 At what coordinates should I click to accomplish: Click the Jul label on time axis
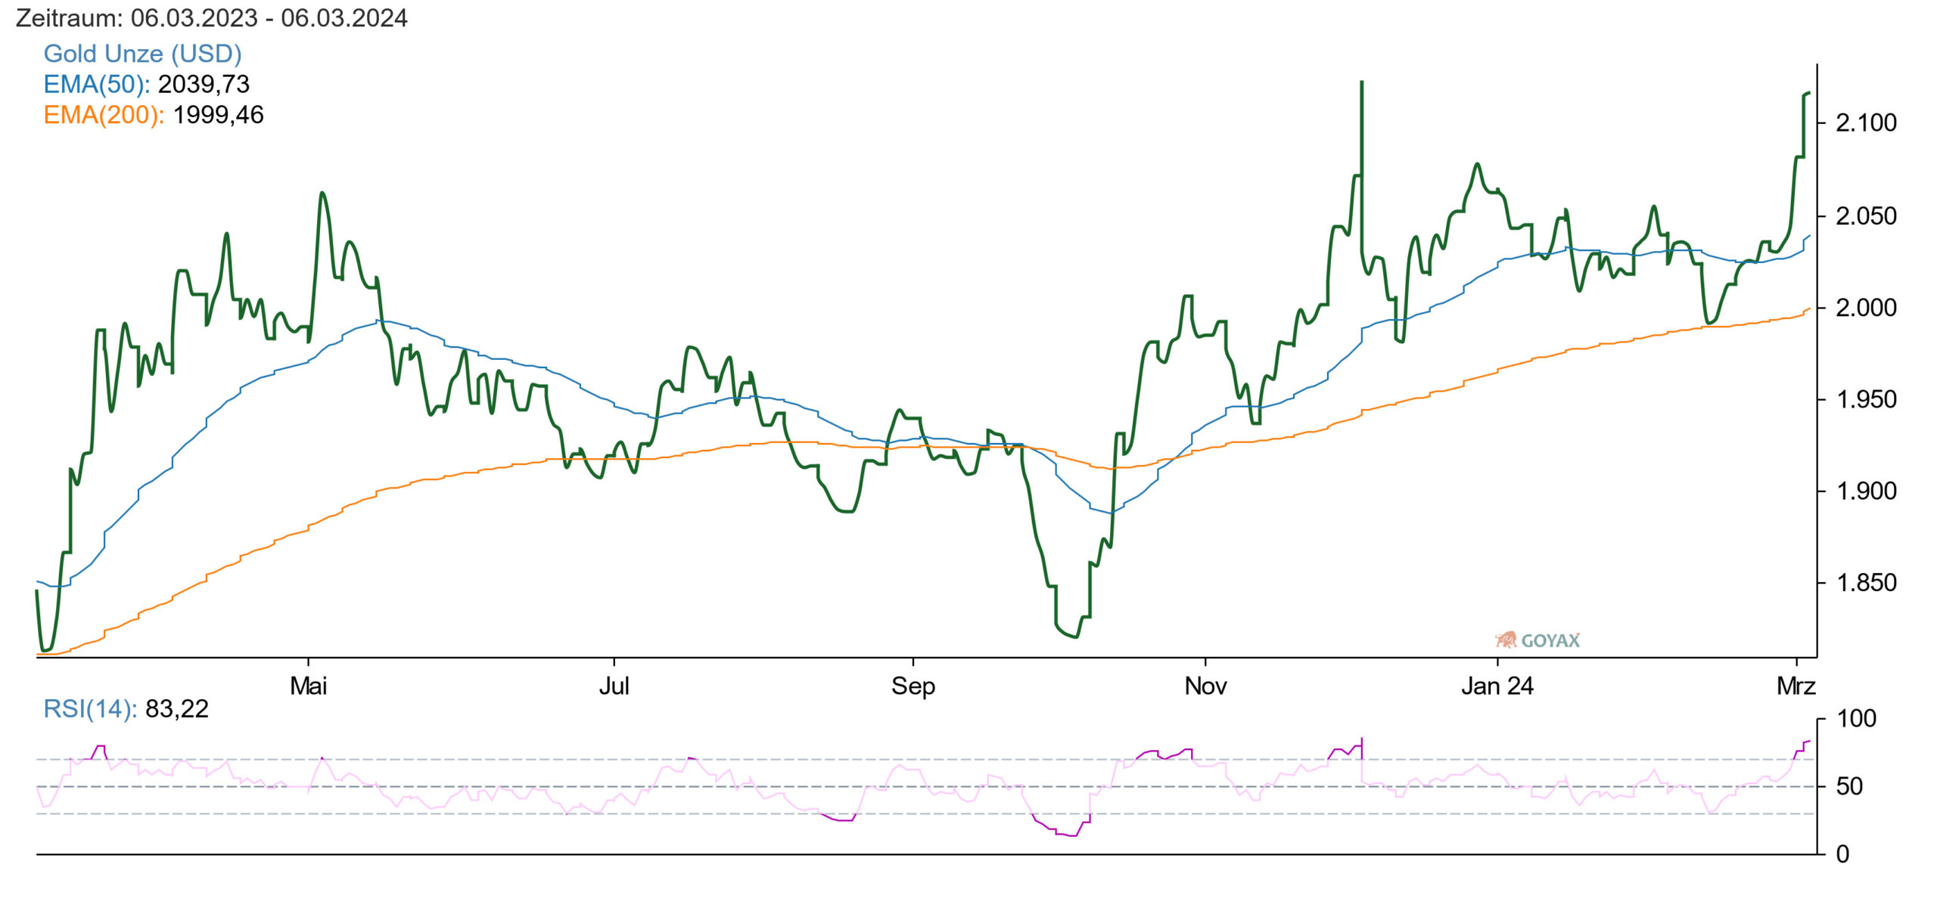tap(614, 686)
